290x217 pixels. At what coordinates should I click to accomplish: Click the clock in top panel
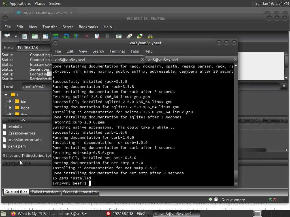272,3
